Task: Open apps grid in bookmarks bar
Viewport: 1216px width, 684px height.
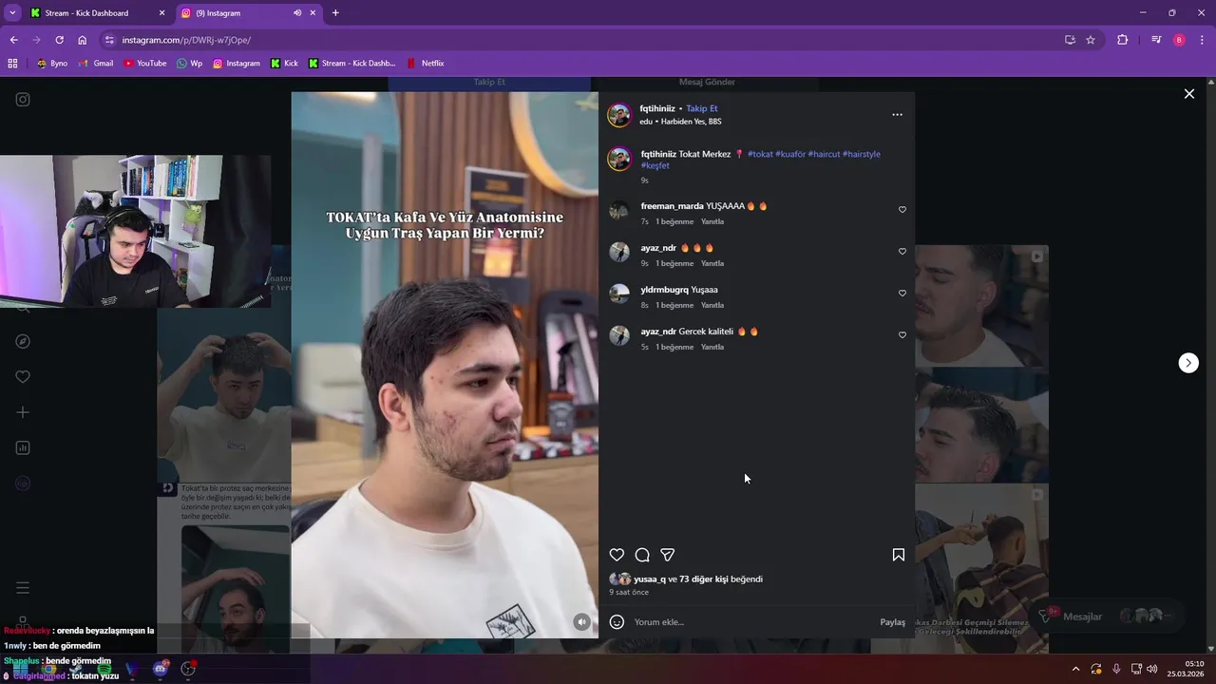Action: (x=12, y=64)
